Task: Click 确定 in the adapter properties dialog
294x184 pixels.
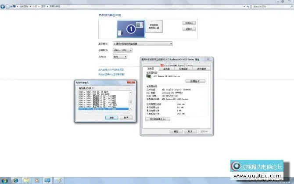Action: tap(176, 131)
